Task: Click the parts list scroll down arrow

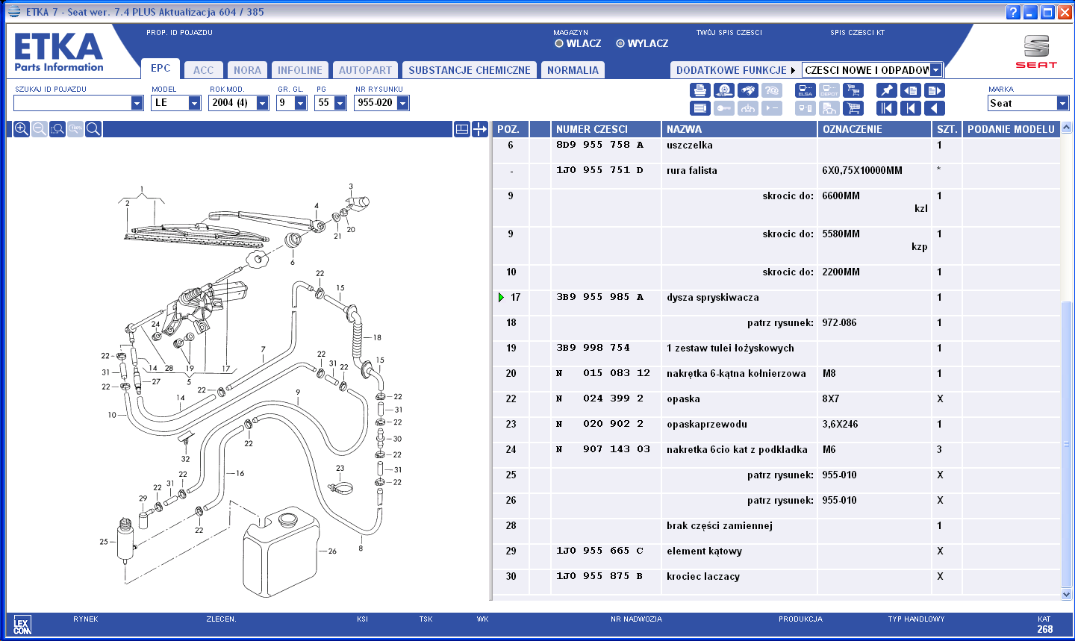Action: click(1066, 595)
